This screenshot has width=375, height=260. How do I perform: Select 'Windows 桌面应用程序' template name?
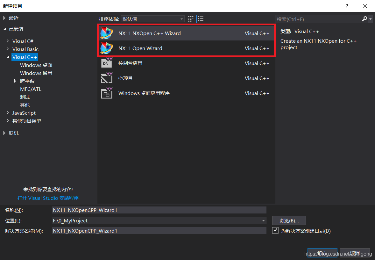(144, 93)
